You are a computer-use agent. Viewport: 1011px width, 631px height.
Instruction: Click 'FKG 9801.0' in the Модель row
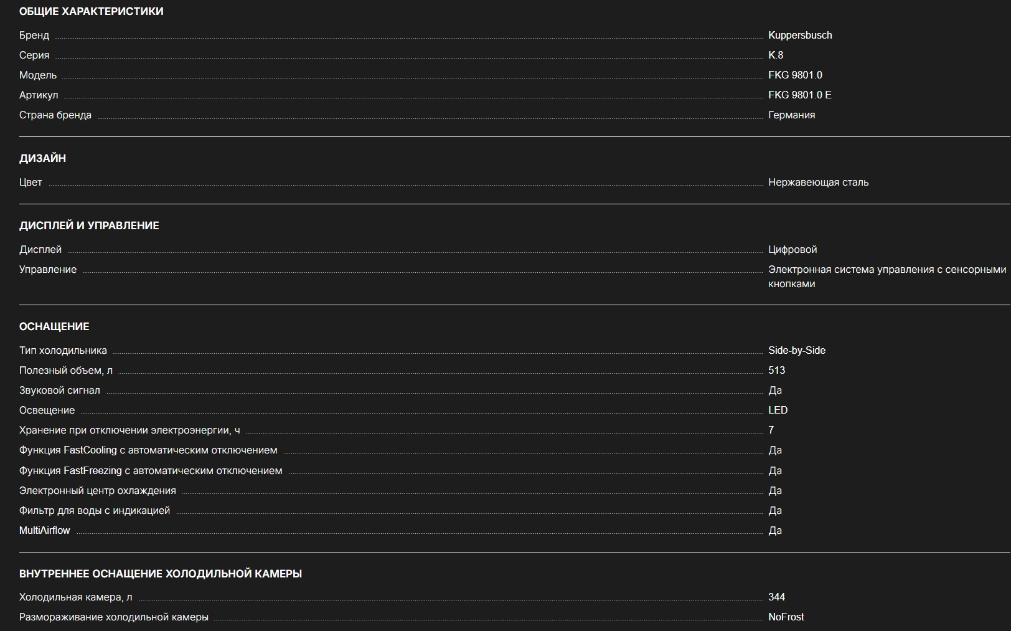[795, 75]
